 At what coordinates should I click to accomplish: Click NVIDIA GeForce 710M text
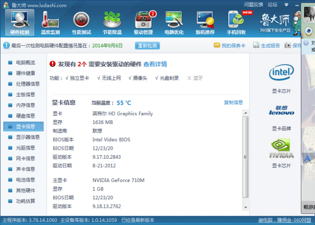coord(119,180)
